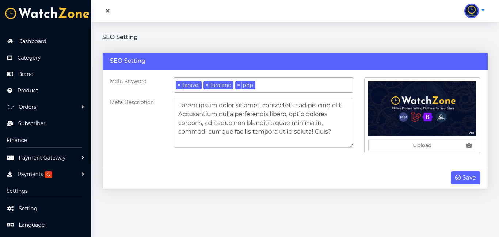Remove the laralane keyword tag
The height and width of the screenshot is (237, 499).
click(x=207, y=85)
